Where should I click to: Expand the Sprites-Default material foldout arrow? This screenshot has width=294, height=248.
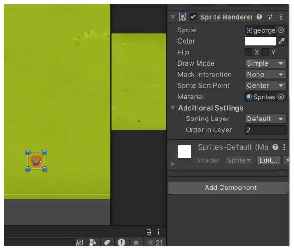(x=173, y=164)
